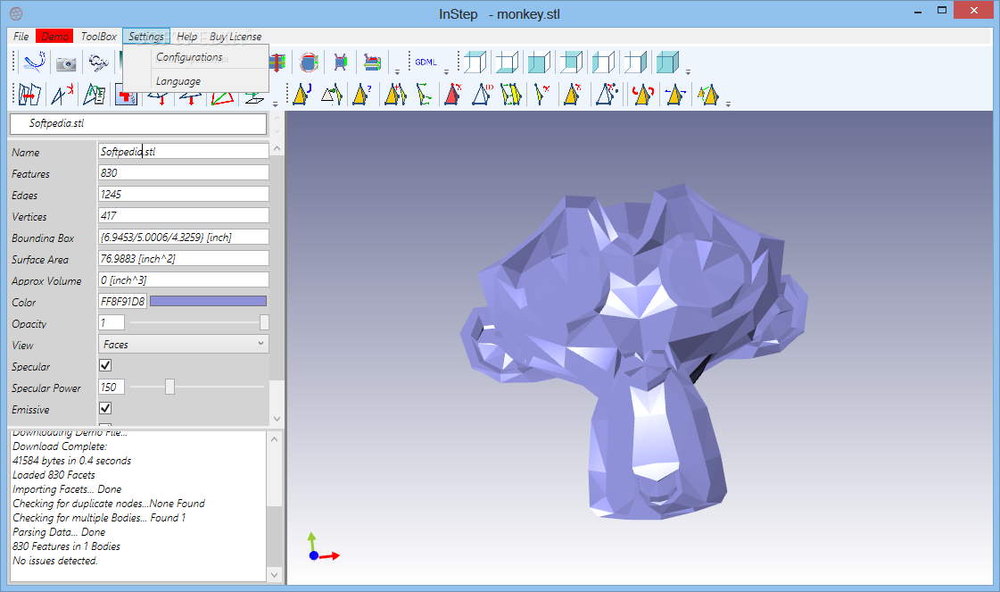Open the View Faces dropdown
Screen dimensions: 1000x592
coord(184,344)
